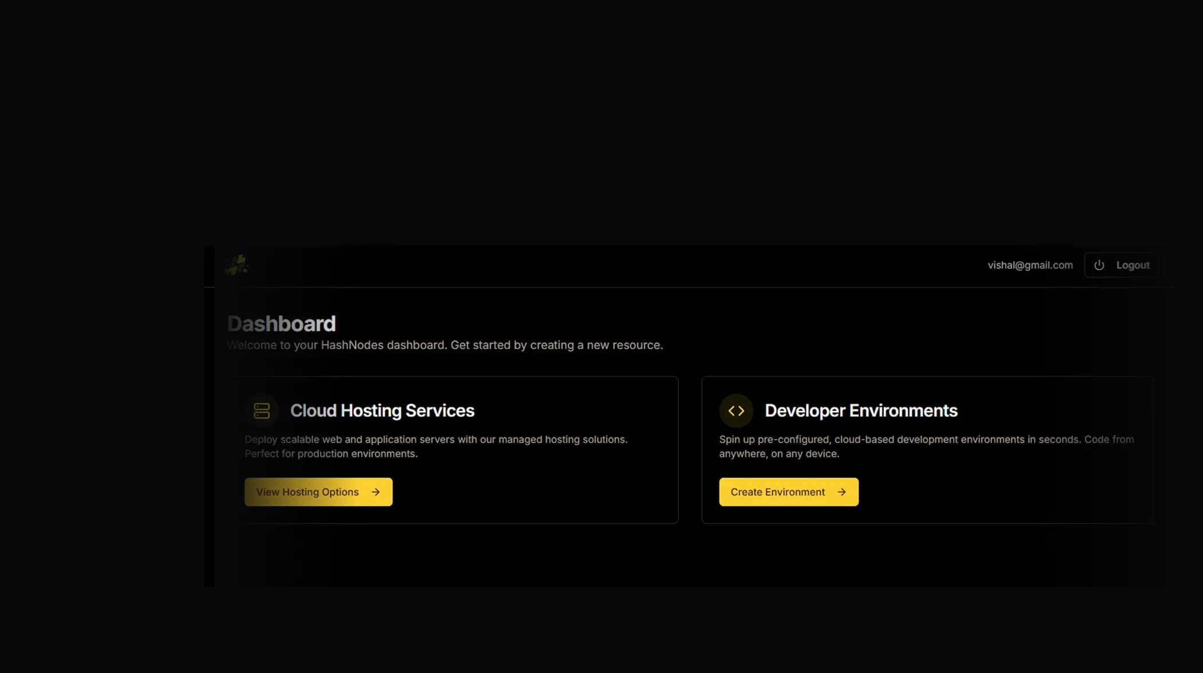Click the Developer Environments title
This screenshot has width=1203, height=673.
861,410
